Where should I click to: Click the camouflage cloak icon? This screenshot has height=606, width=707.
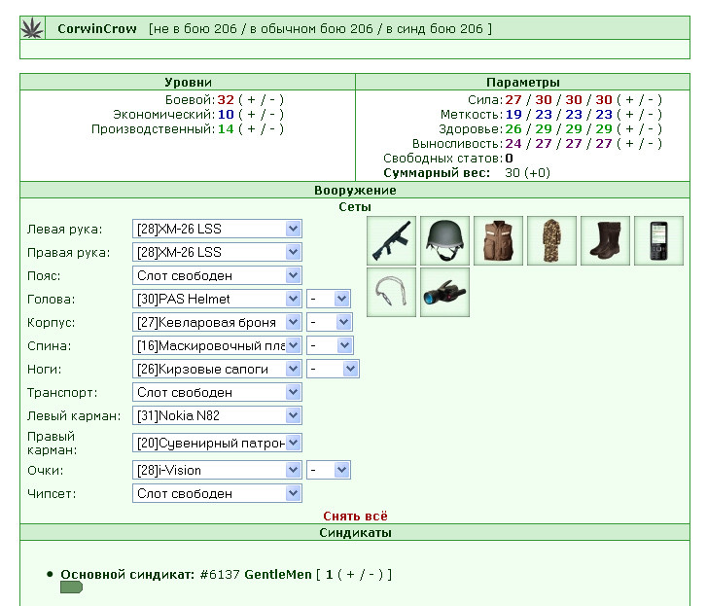coord(551,240)
